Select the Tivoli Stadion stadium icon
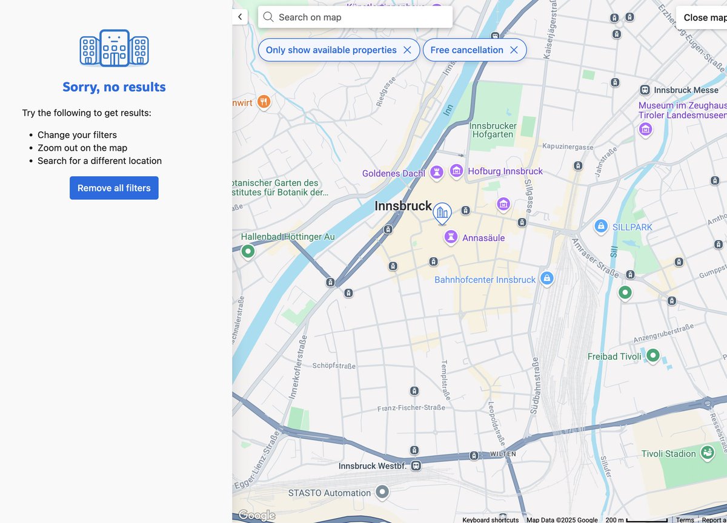Screen dimensions: 727x523 [x=707, y=453]
